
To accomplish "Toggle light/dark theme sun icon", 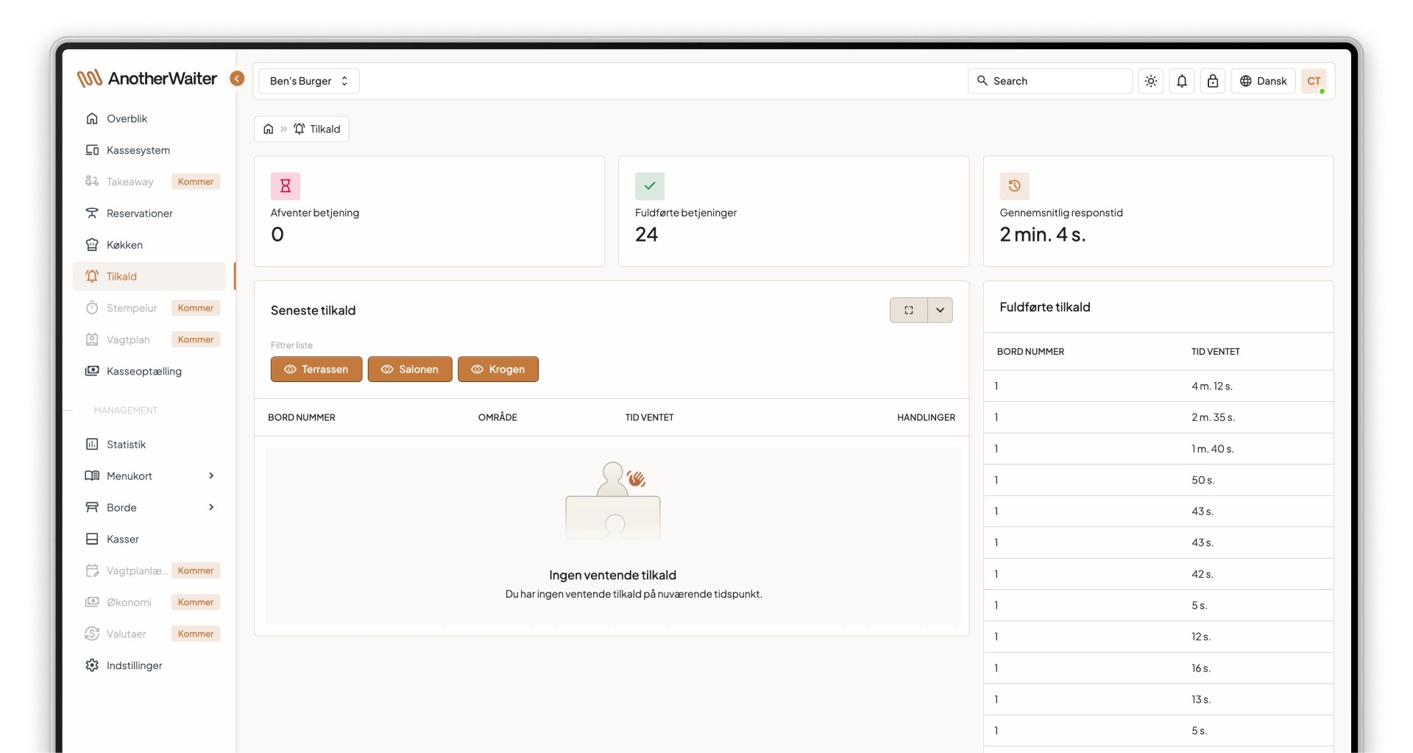I will click(x=1151, y=81).
